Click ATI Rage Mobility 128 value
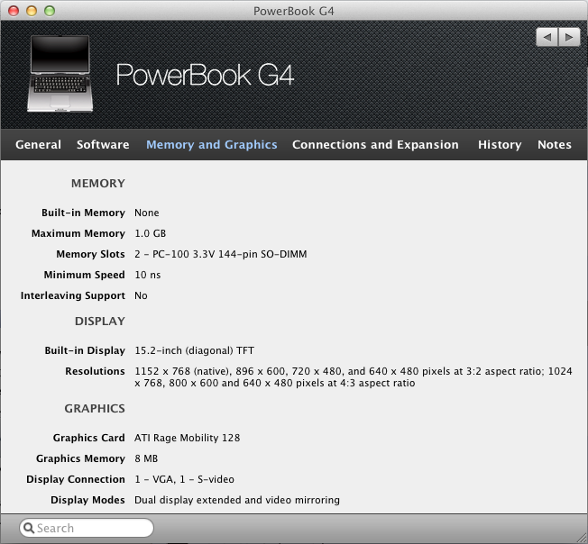 pos(187,438)
